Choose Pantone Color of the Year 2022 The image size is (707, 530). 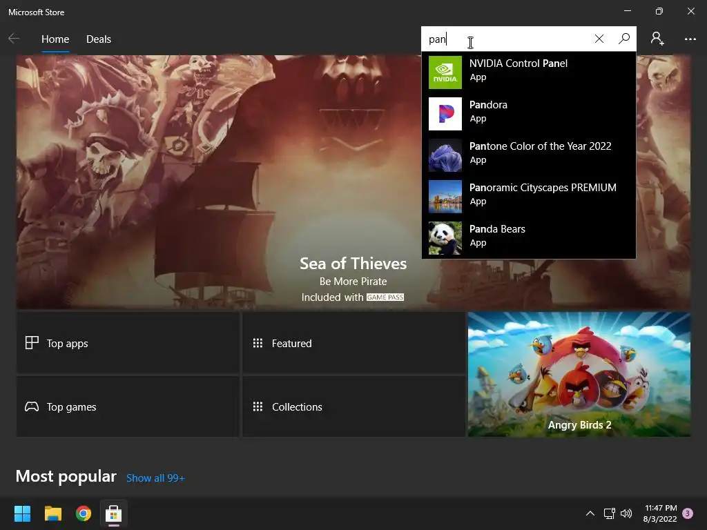[540, 146]
